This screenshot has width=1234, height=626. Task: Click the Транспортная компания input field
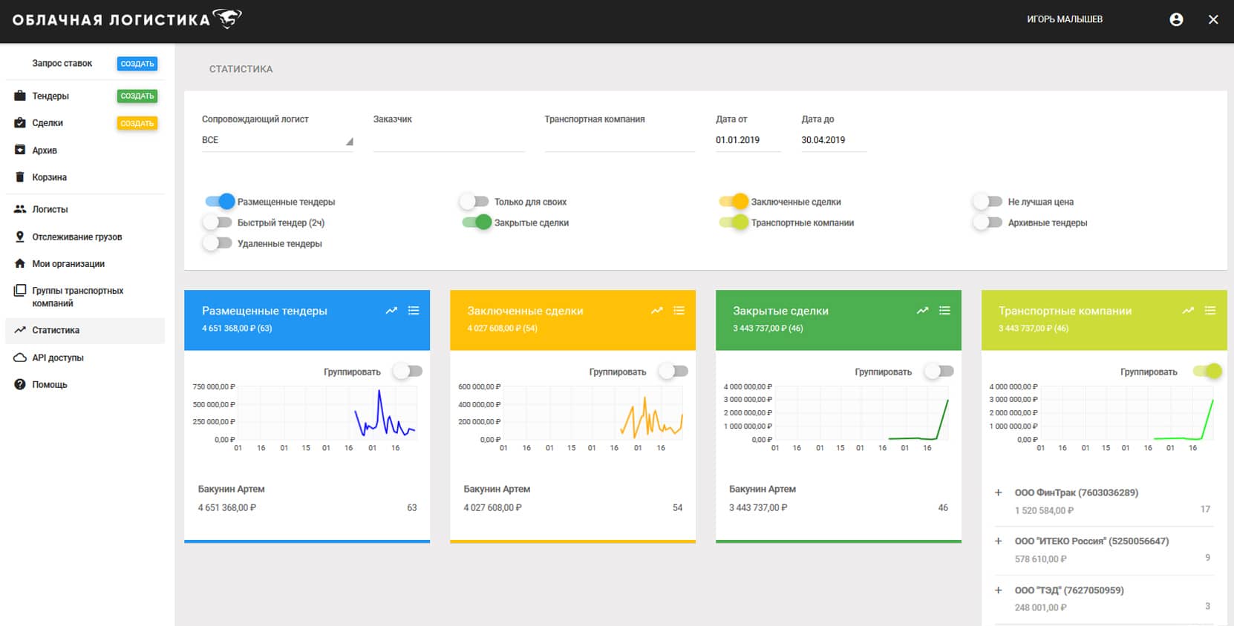620,140
